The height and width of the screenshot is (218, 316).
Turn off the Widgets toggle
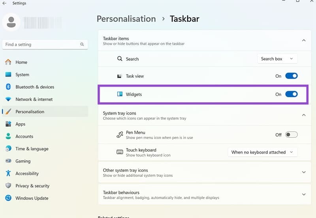[291, 94]
